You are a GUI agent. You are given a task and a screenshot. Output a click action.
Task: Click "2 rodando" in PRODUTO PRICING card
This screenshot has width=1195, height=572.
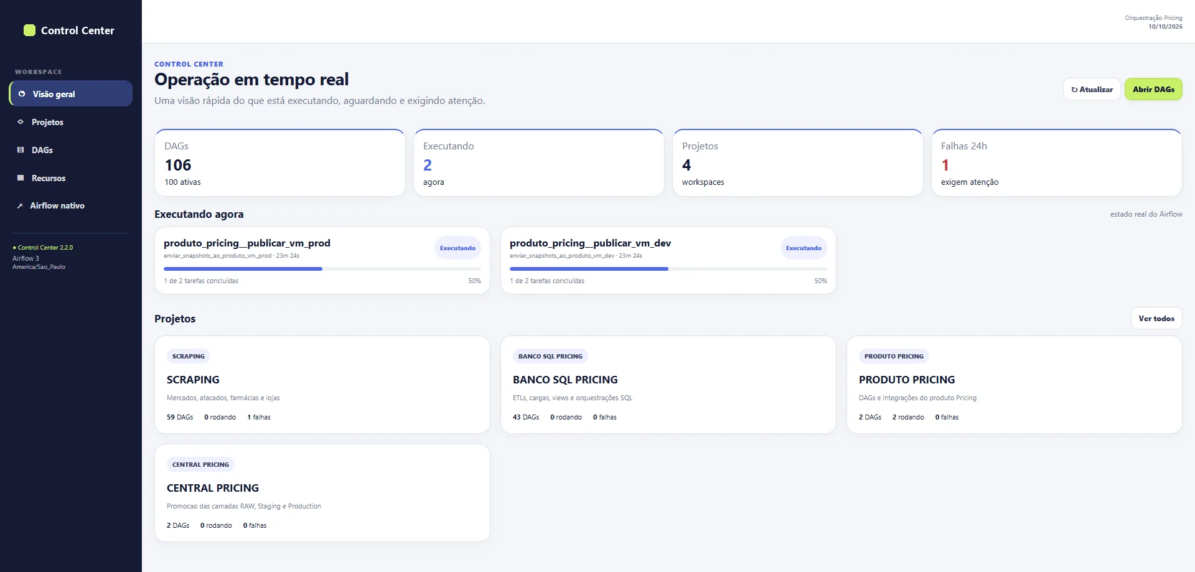click(908, 418)
